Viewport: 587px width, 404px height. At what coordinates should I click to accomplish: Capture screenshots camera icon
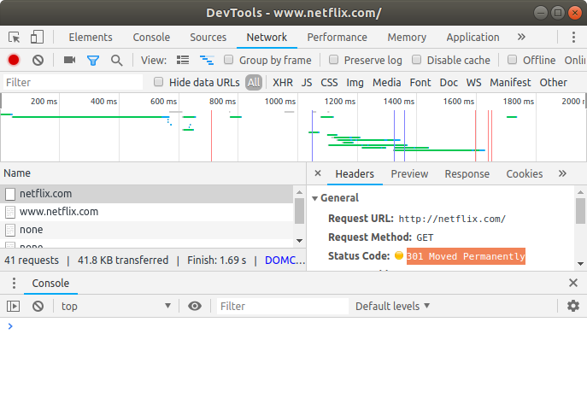(x=69, y=61)
